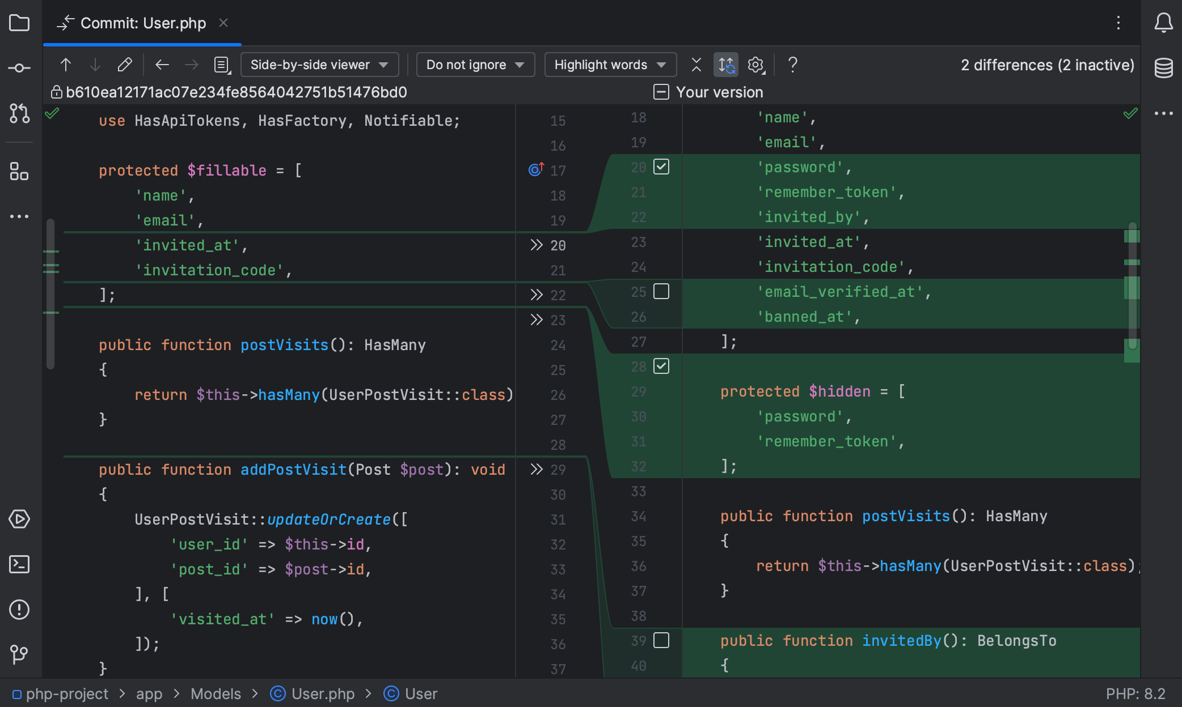Toggle synchronize scrolling in diff toolbar
This screenshot has width=1182, height=707.
pyautogui.click(x=726, y=65)
